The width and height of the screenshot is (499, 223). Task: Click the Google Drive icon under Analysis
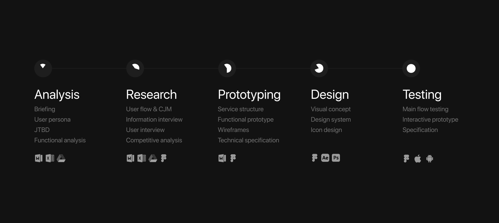[x=61, y=158]
